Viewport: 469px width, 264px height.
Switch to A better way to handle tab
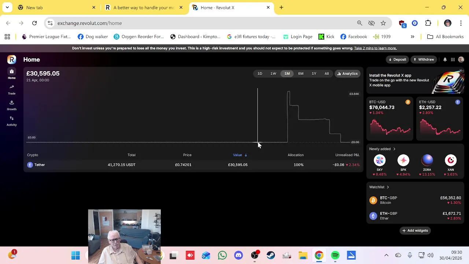coord(144,7)
